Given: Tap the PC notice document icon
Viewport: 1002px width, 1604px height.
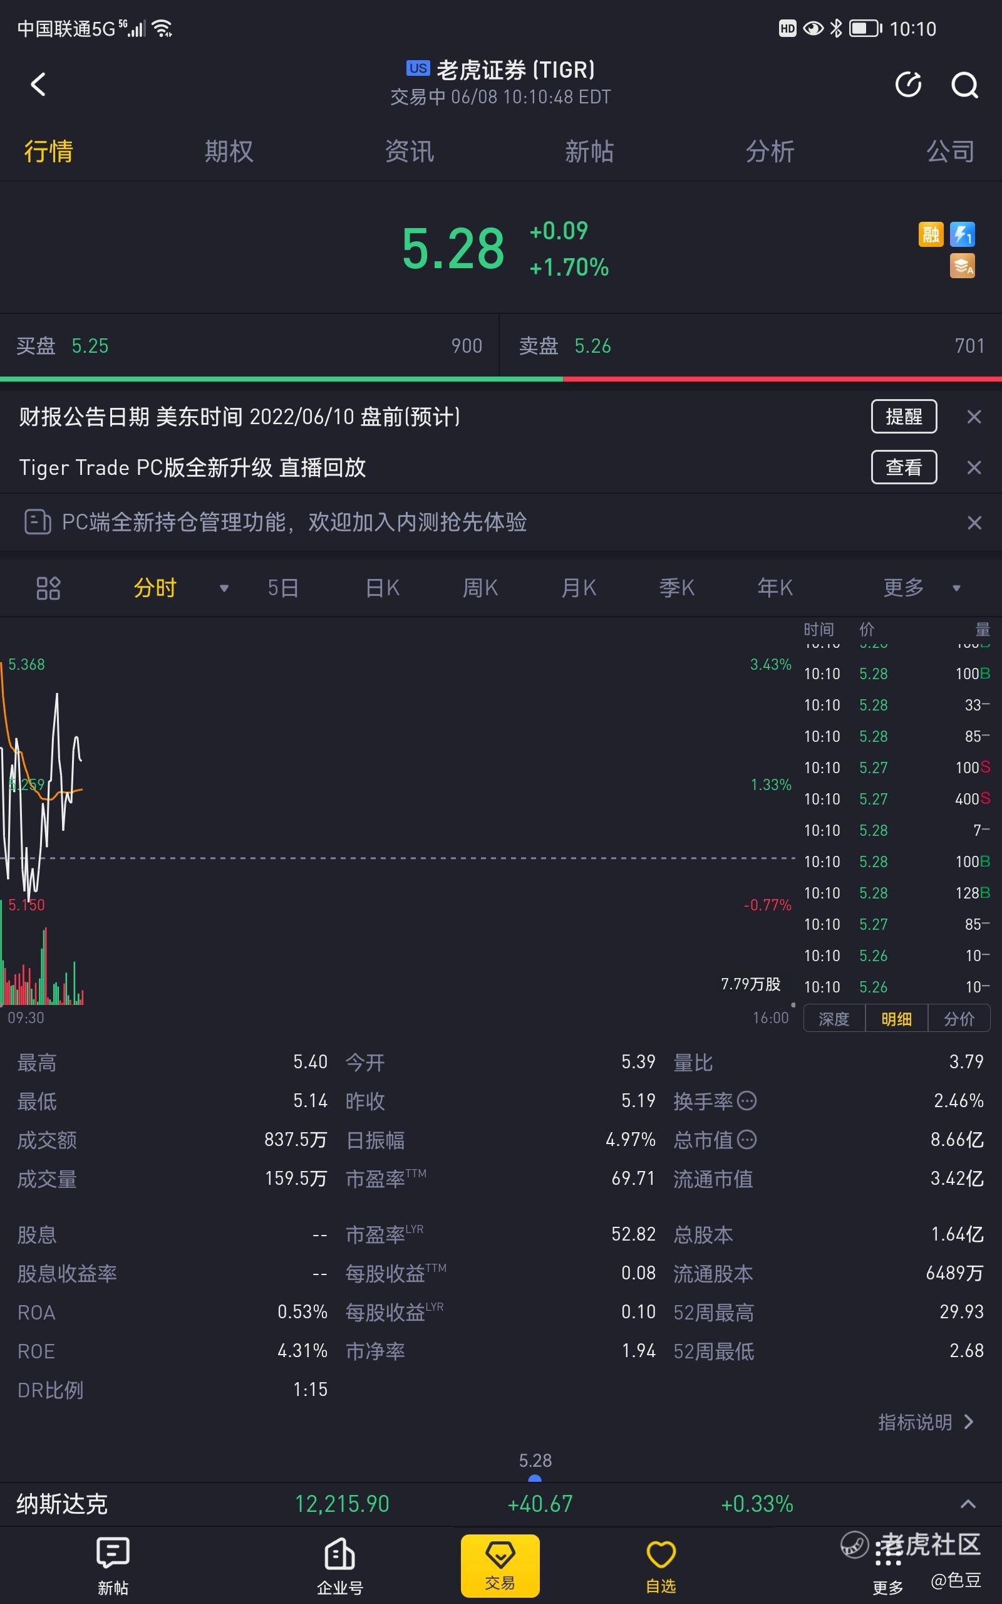Looking at the screenshot, I should (x=37, y=522).
